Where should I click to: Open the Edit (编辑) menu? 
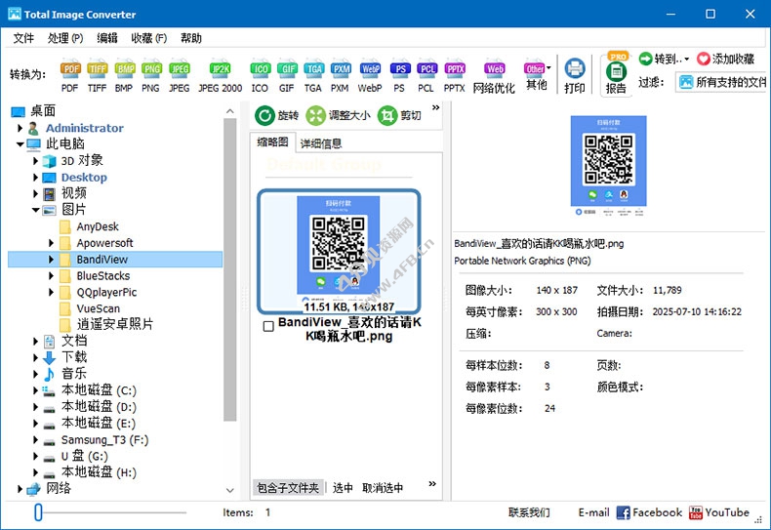click(107, 38)
